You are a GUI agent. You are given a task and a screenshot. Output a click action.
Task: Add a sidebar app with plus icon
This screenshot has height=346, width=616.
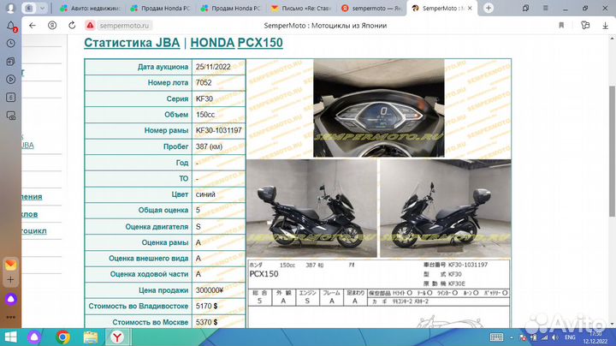pos(10,280)
